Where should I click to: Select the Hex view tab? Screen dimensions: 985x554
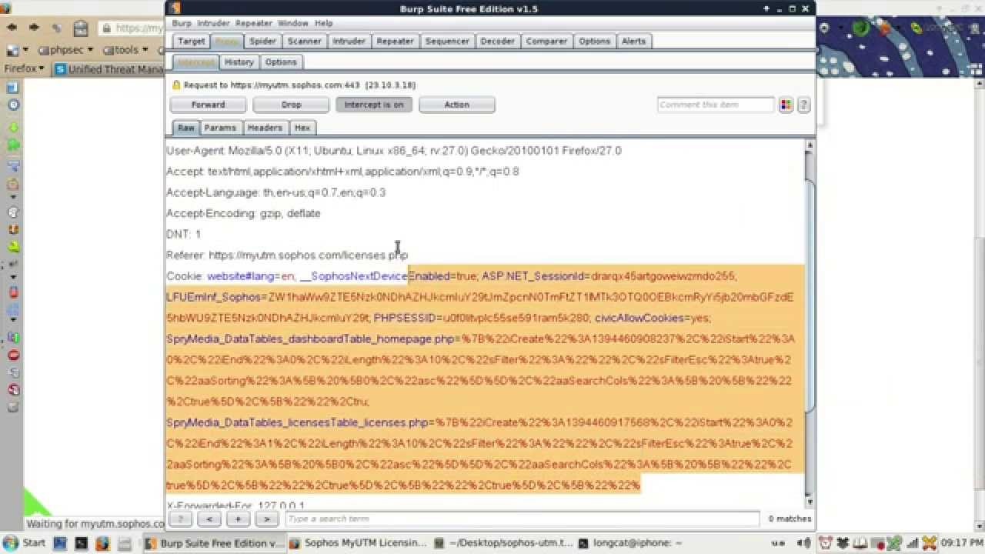pyautogui.click(x=302, y=128)
